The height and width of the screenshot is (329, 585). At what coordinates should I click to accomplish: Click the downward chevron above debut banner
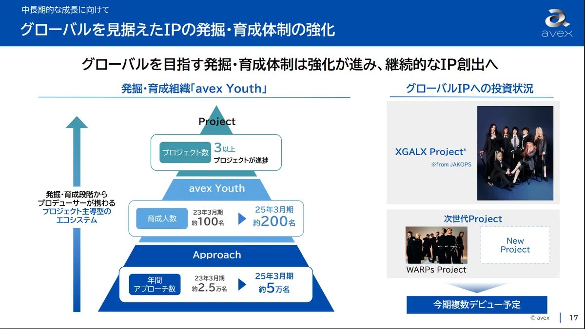pyautogui.click(x=477, y=287)
